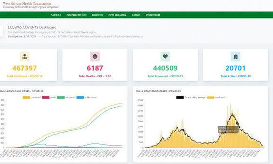Click the Total Confirmed - COVID-19 label
The image size is (273, 164).
tap(25, 76)
